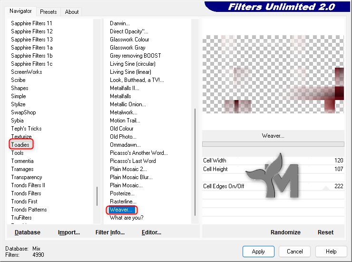352x262 pixels.
Task: Select Living Sine (linear) filter
Action: click(130, 72)
